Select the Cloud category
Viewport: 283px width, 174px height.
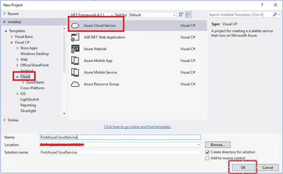coord(25,76)
